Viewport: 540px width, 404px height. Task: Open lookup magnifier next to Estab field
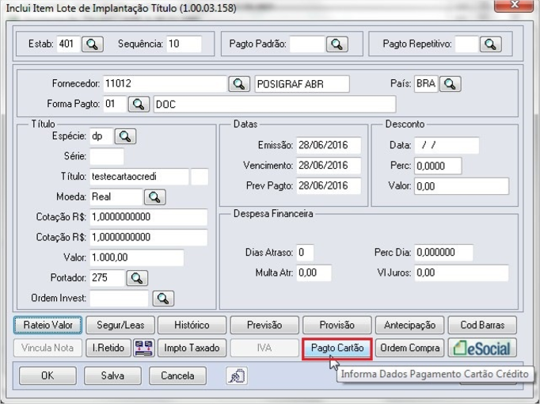point(93,44)
